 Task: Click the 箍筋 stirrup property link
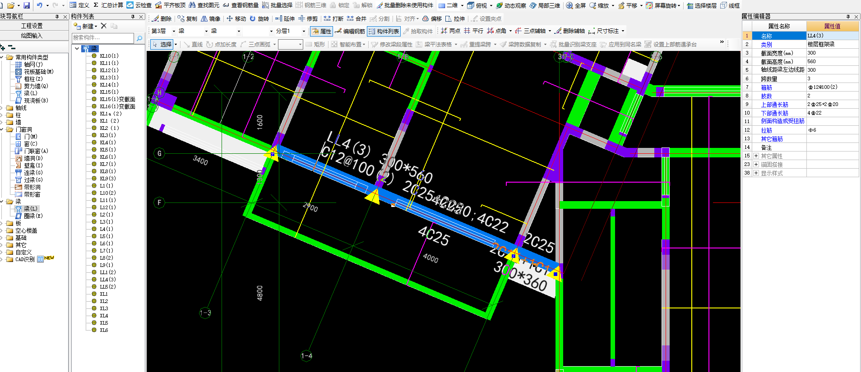[x=766, y=87]
